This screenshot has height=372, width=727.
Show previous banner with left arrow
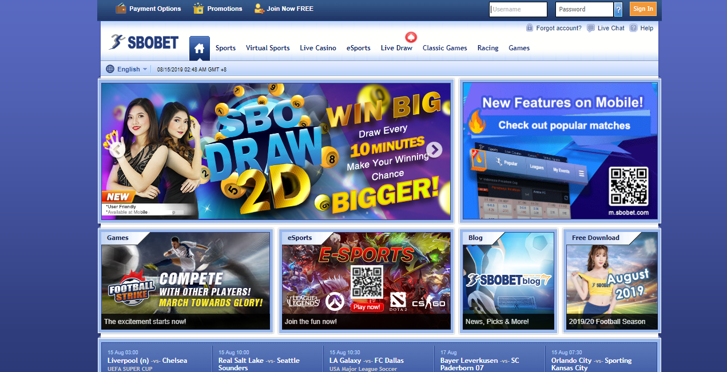point(117,150)
